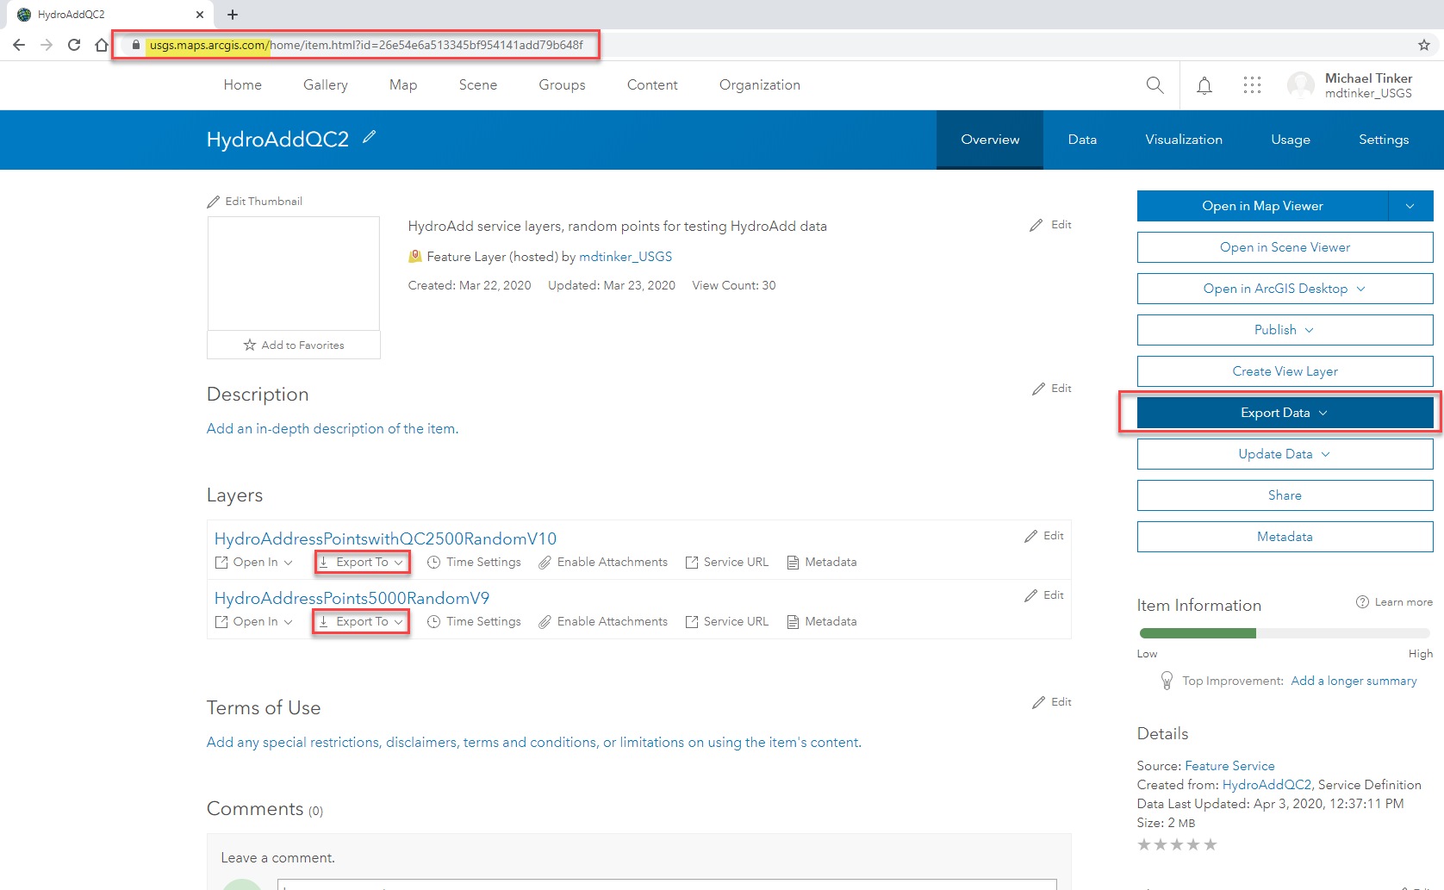
Task: Edit the HydroAddQC2 title with the pencil
Action: pos(370,137)
